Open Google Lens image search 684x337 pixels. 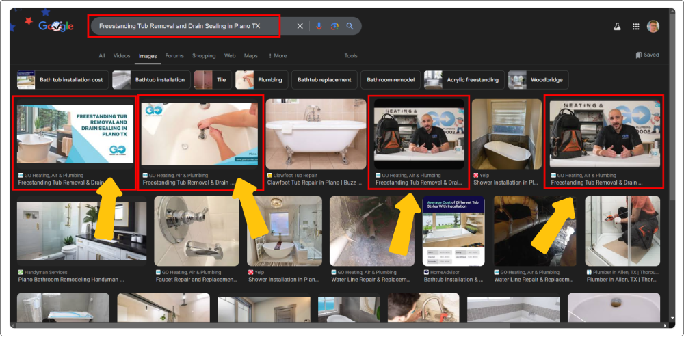(x=334, y=26)
